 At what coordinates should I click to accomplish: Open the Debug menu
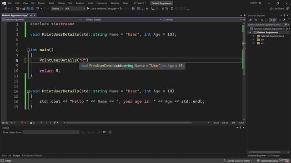coord(61,3)
